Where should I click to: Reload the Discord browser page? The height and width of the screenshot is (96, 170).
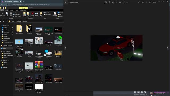[x=7, y=5]
